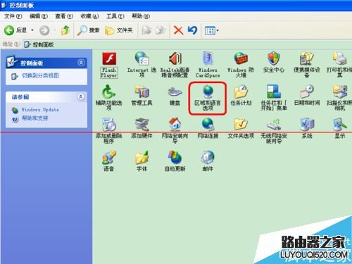The width and height of the screenshot is (352, 264).
Task: Collapse the 请参阅 sidebar section
Action: [x=81, y=96]
